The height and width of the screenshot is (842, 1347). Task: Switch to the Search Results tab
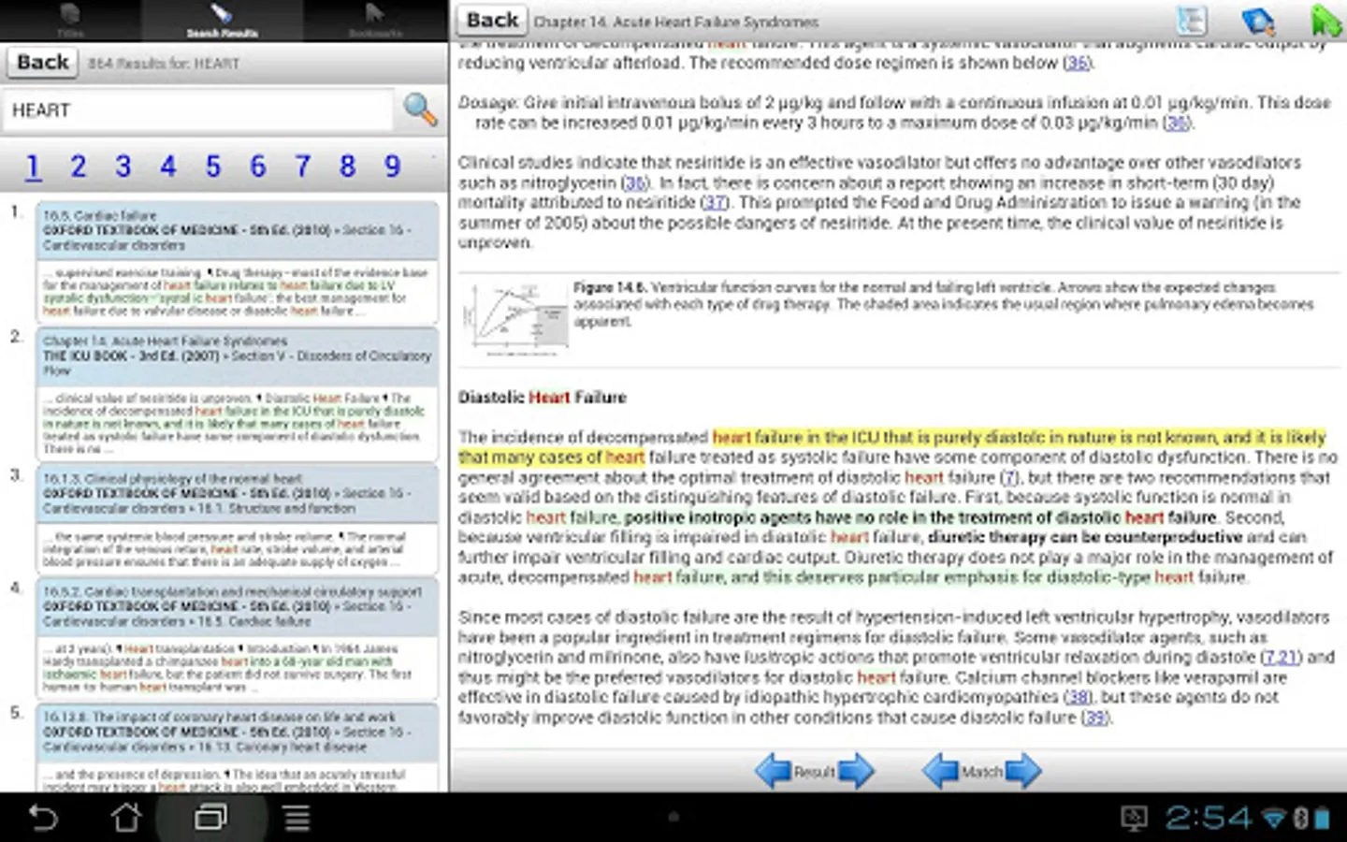pos(222,21)
